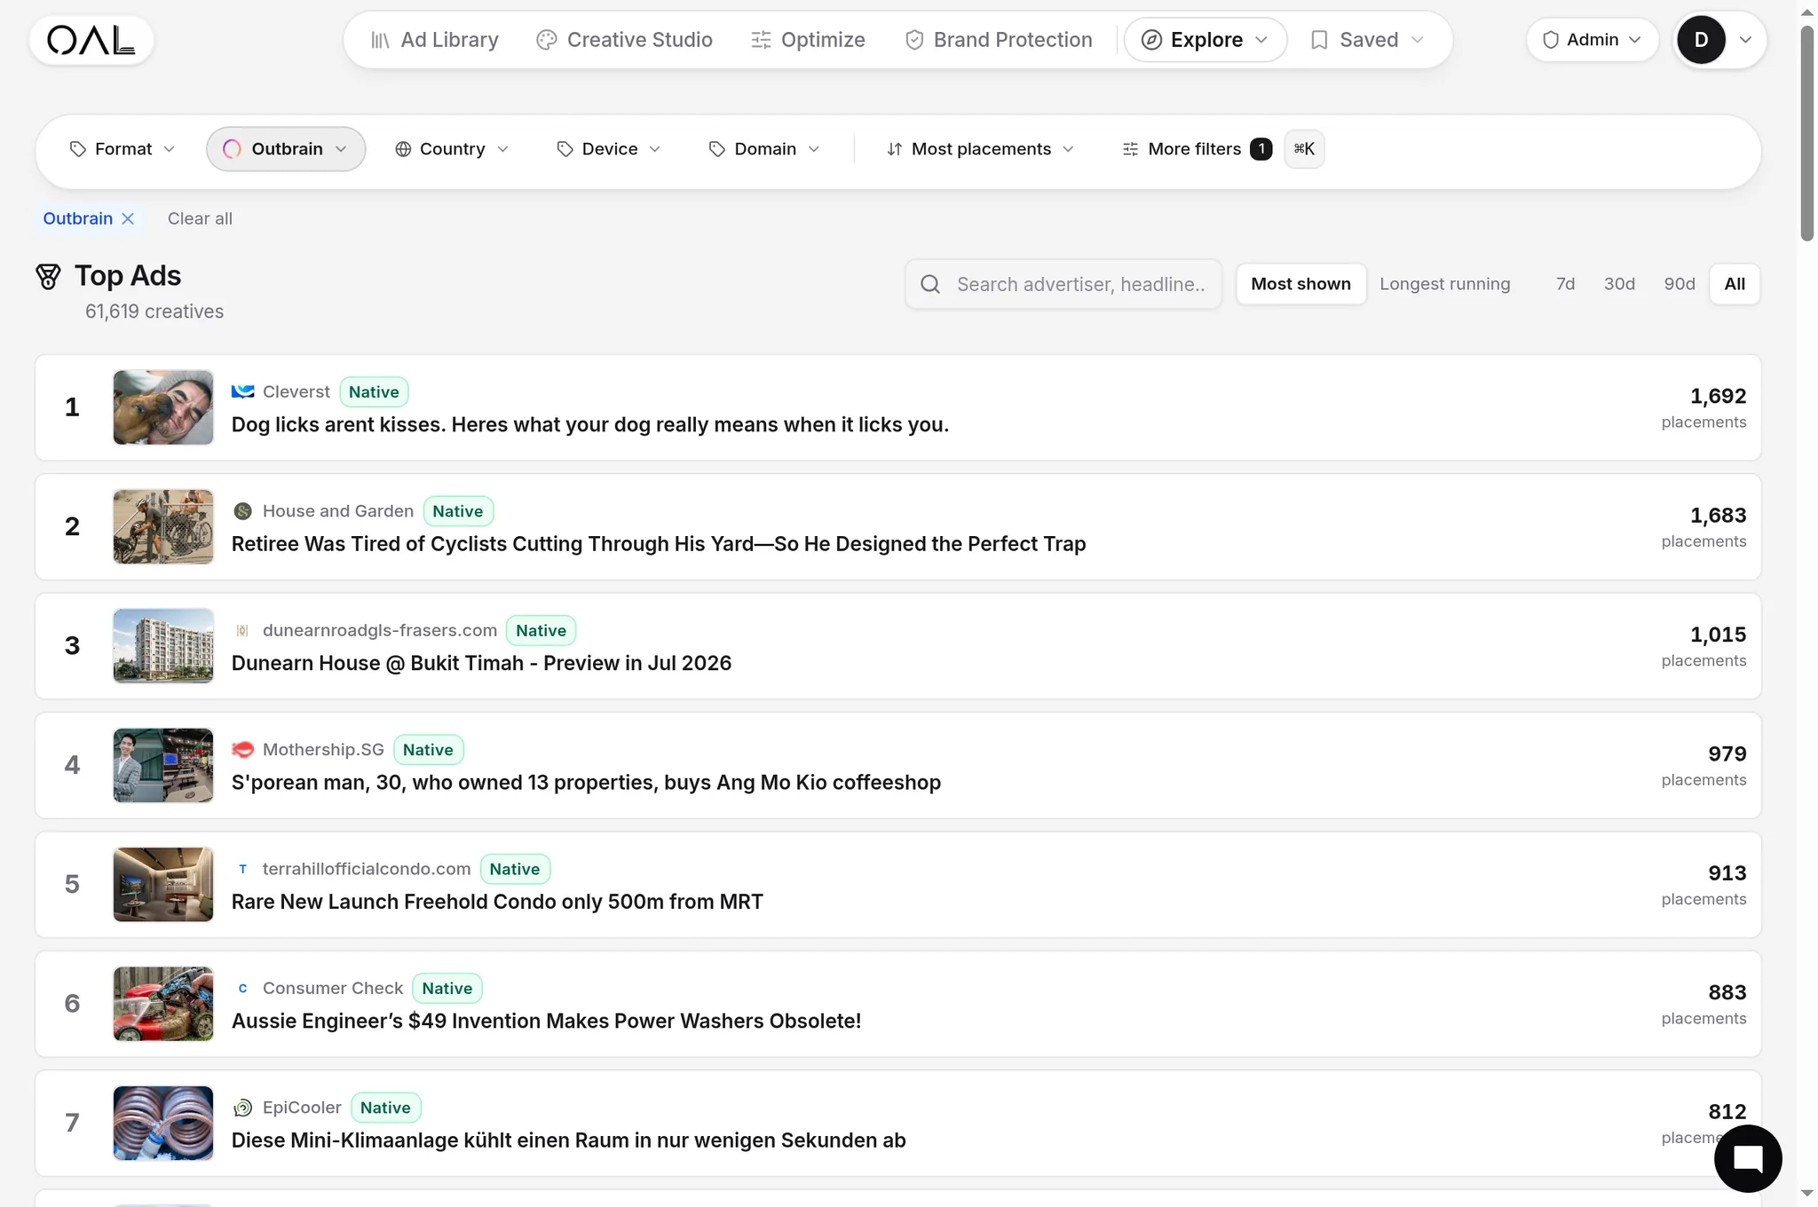The height and width of the screenshot is (1207, 1818).
Task: Expand the account chevron beside avatar
Action: tap(1745, 40)
